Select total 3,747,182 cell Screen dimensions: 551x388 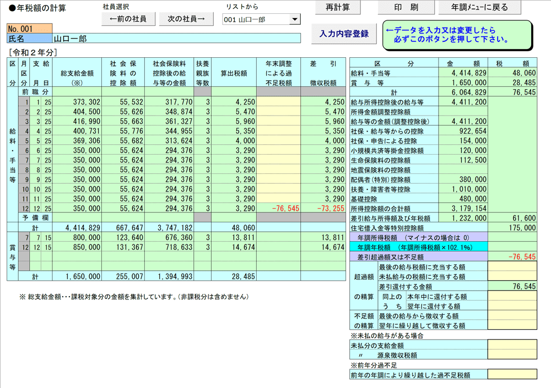[x=169, y=227]
